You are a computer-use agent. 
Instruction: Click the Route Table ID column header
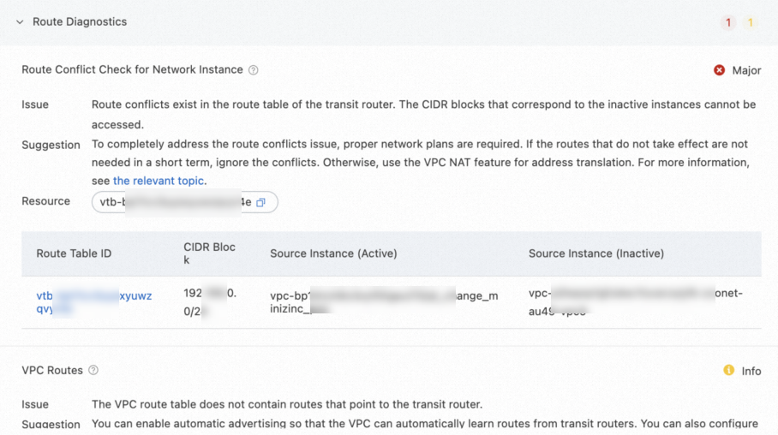[74, 253]
